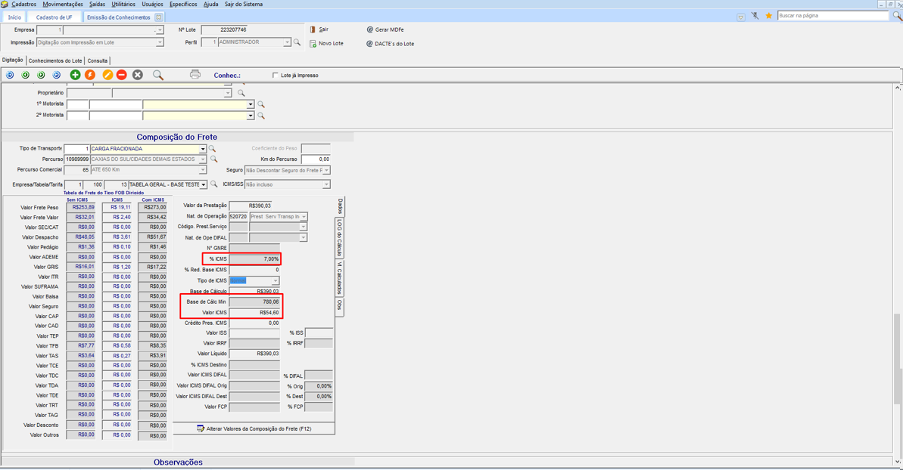
Task: Select the LOG do Cálculo vertical tab
Action: point(340,238)
